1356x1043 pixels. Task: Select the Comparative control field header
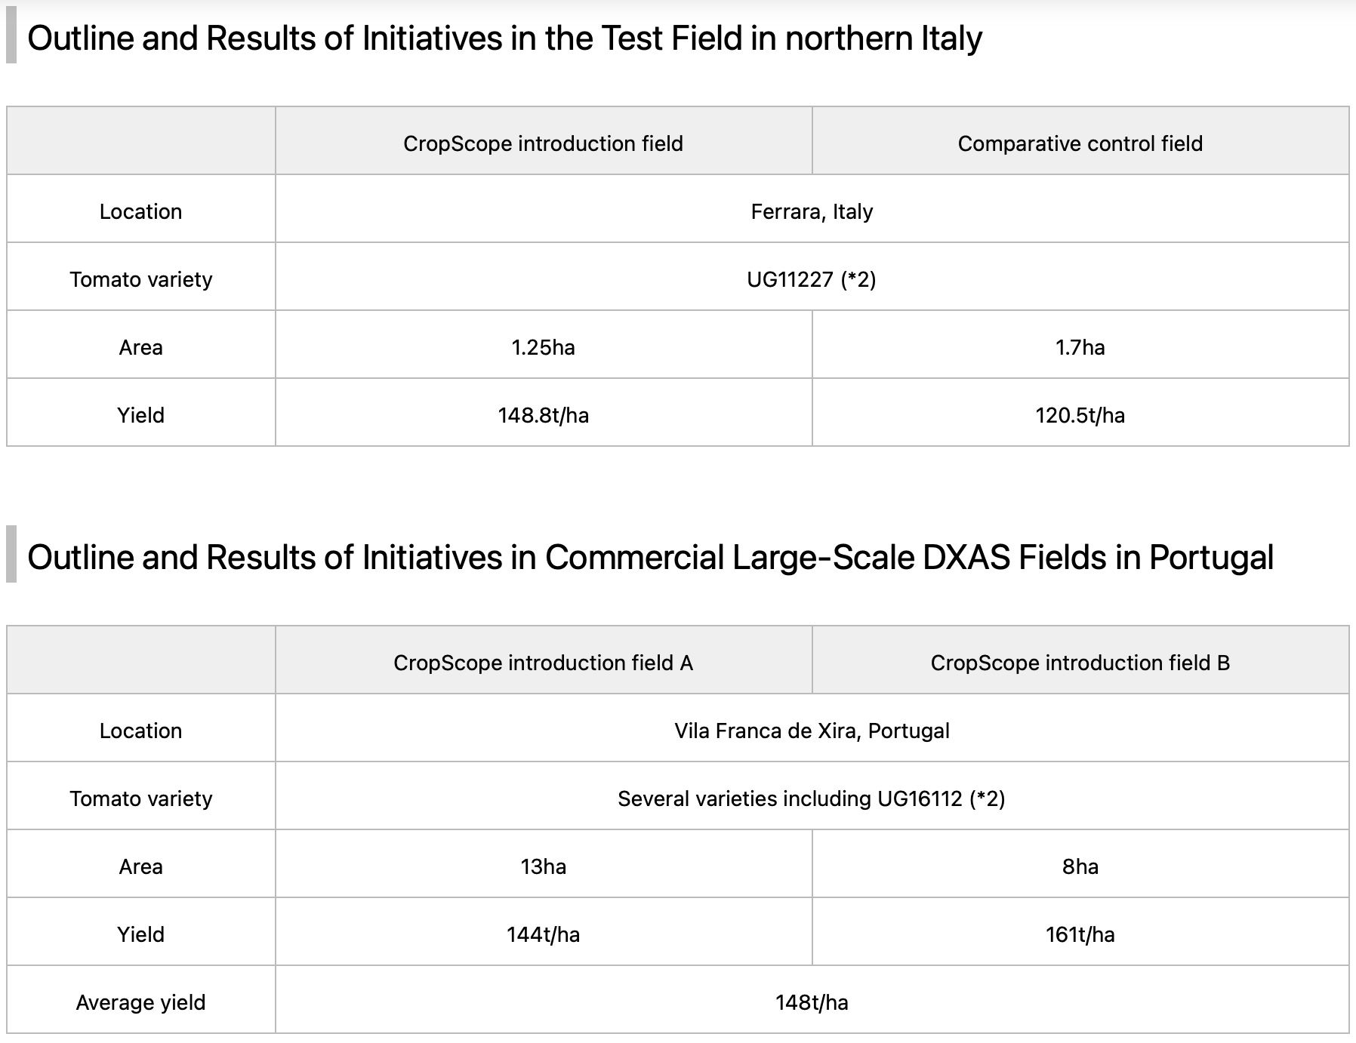(1080, 141)
